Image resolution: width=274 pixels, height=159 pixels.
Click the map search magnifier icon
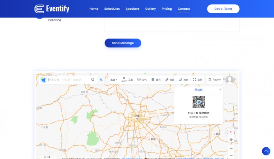coord(93,79)
